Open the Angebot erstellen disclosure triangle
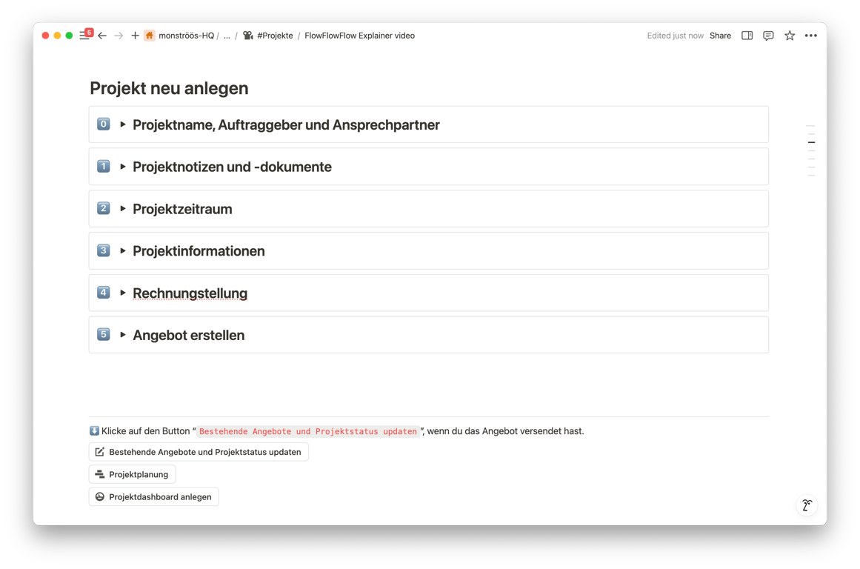The image size is (860, 569). 122,334
